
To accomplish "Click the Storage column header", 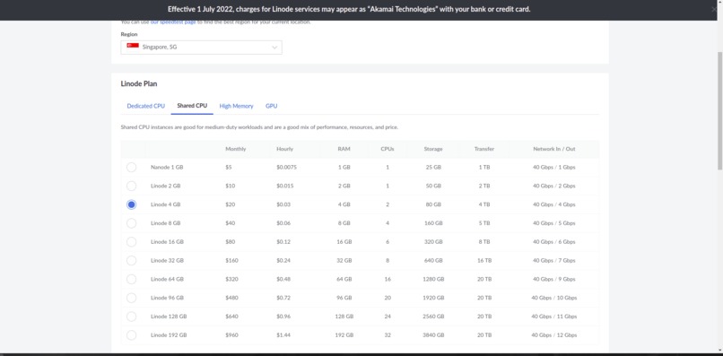I will click(x=433, y=149).
